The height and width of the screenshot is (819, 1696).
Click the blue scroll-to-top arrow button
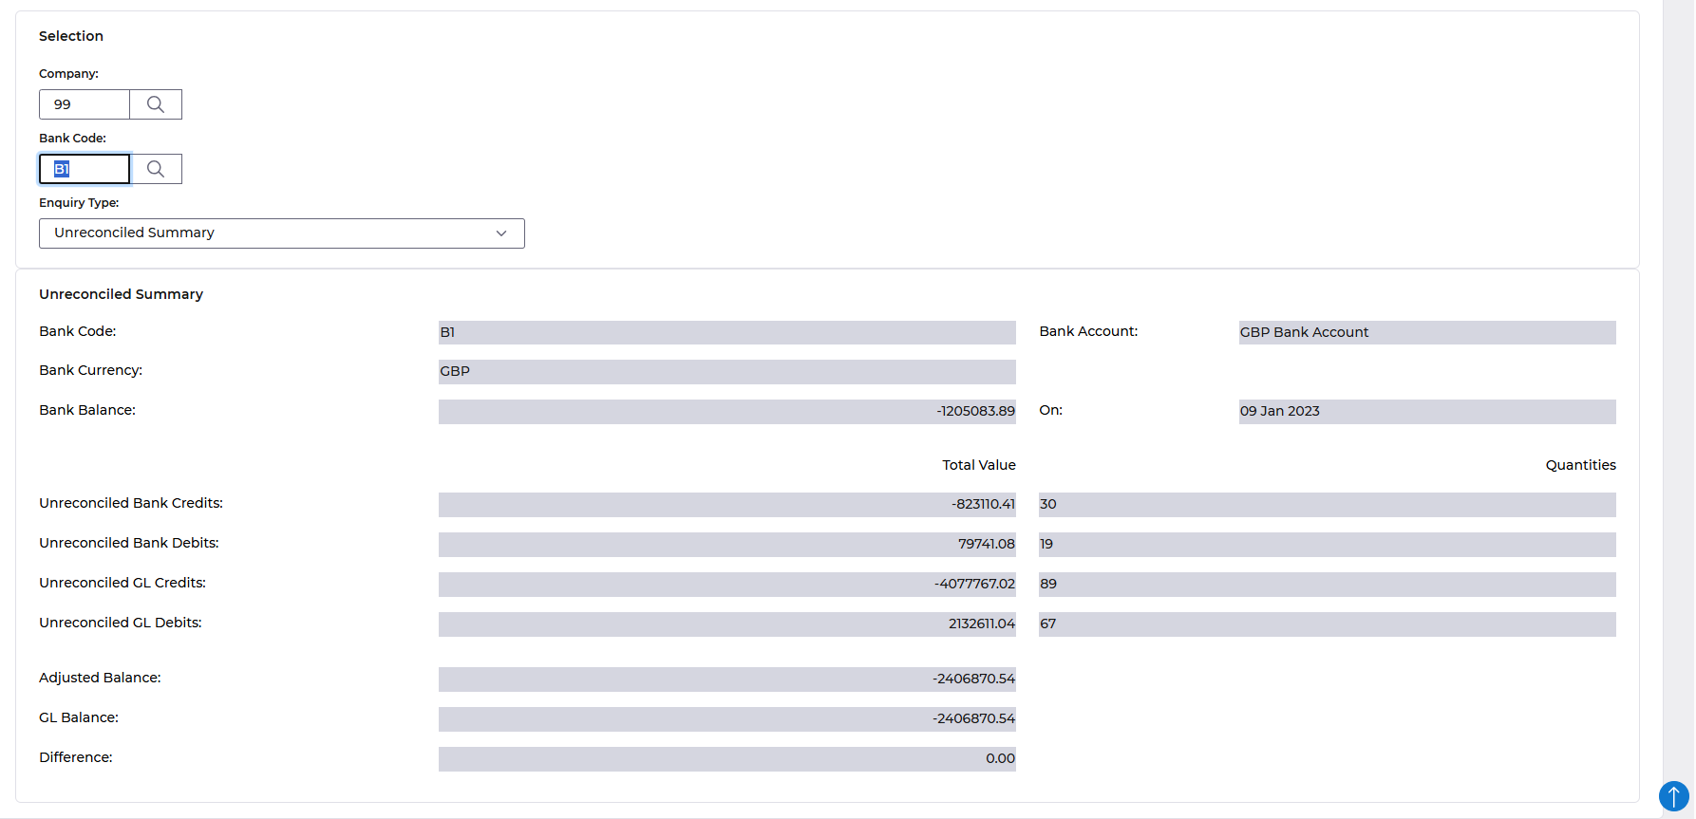point(1673,795)
